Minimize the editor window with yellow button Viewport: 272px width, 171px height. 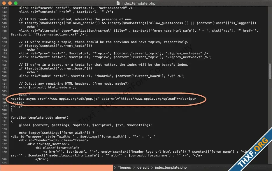point(10,3)
